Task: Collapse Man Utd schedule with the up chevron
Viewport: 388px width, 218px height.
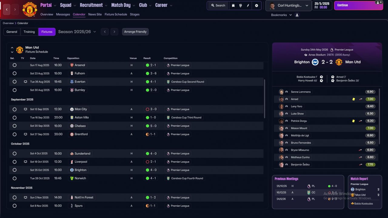Action: pos(12,48)
